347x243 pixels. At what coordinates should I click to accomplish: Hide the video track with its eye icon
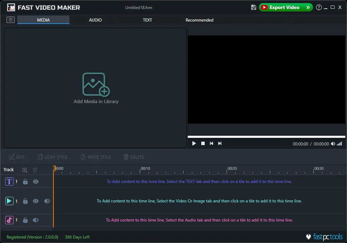(36, 201)
